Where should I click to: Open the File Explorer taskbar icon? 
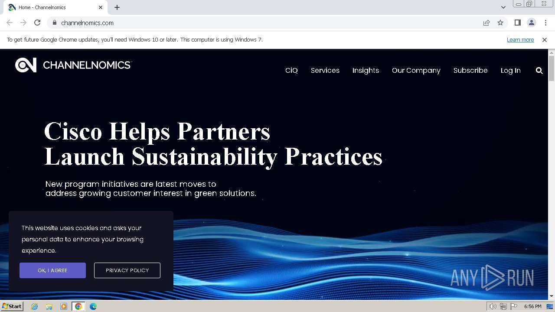pos(49,306)
